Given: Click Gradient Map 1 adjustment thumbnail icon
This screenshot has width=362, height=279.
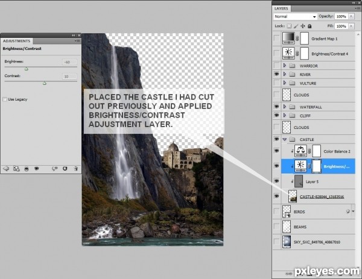Looking at the screenshot, I should [288, 39].
